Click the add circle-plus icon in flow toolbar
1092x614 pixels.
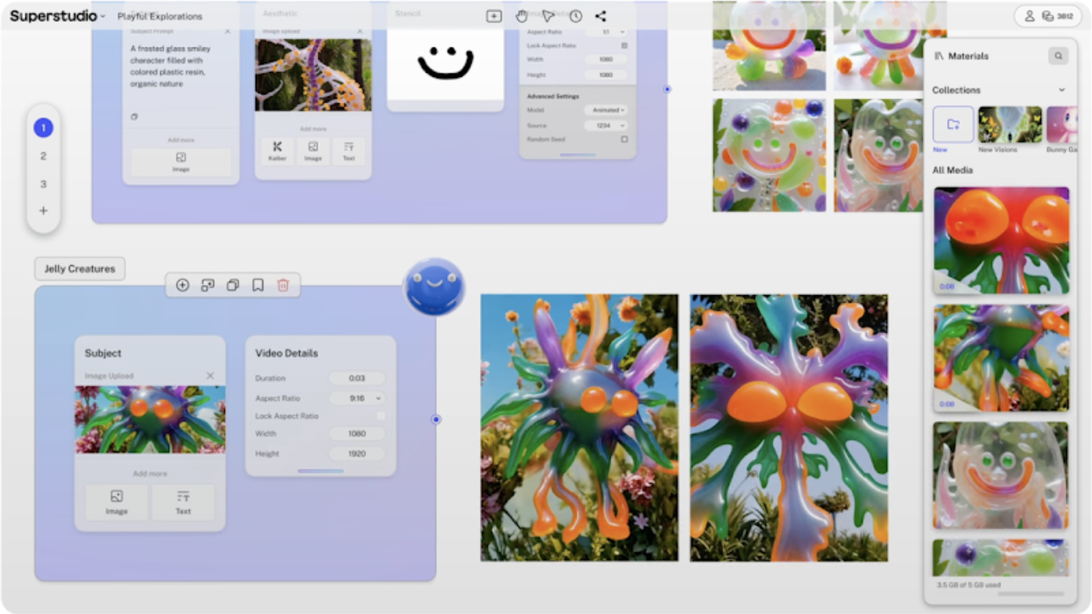tap(182, 285)
